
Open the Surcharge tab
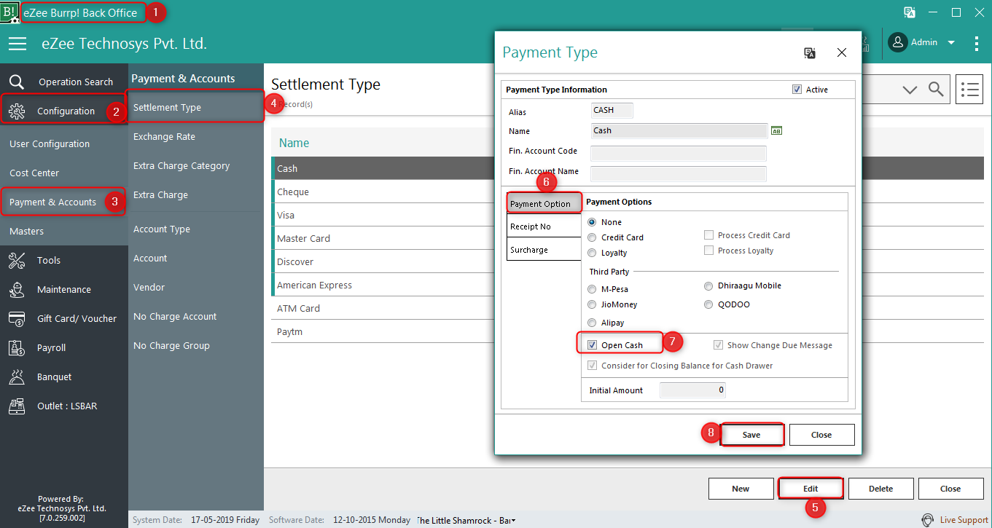pyautogui.click(x=544, y=250)
